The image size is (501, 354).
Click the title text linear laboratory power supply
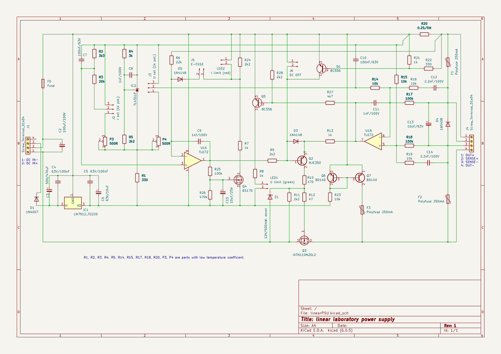click(x=348, y=319)
